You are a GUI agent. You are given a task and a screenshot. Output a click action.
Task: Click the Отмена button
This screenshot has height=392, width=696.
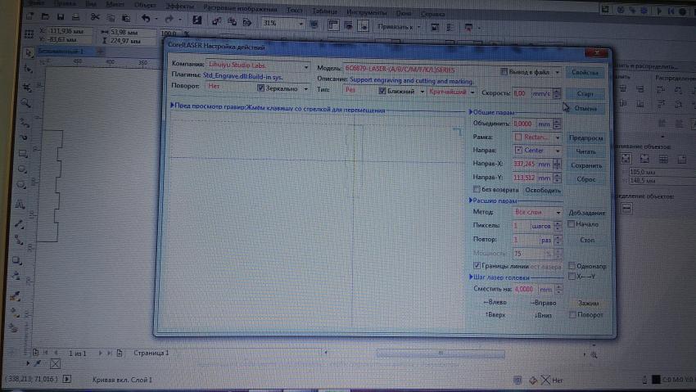click(x=585, y=108)
